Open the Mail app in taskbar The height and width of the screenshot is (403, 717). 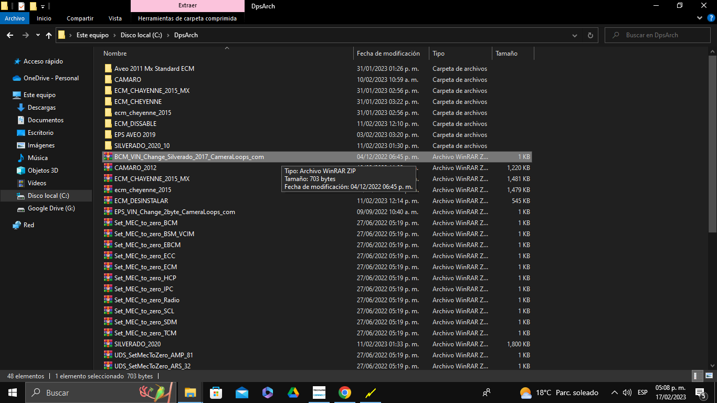pyautogui.click(x=241, y=392)
